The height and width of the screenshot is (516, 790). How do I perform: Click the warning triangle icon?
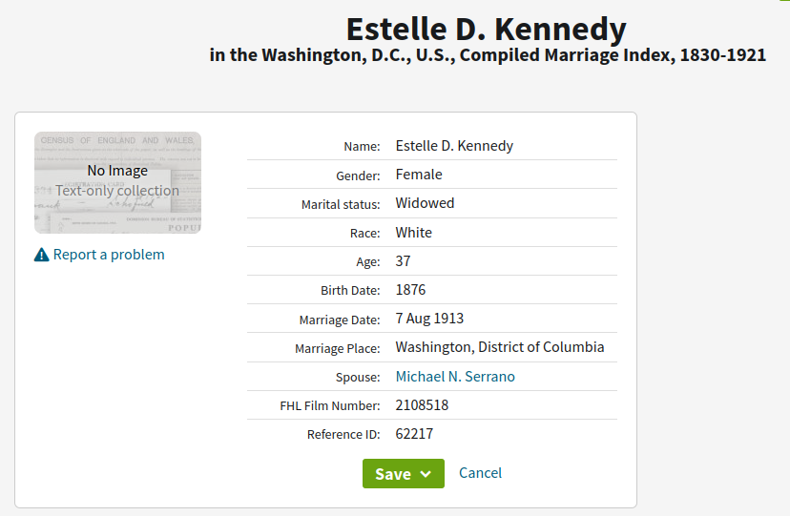[x=41, y=255]
